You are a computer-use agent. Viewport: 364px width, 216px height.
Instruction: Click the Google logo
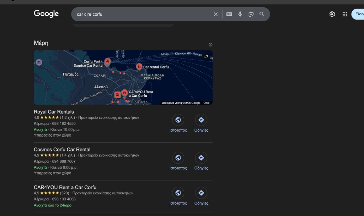coord(46,14)
